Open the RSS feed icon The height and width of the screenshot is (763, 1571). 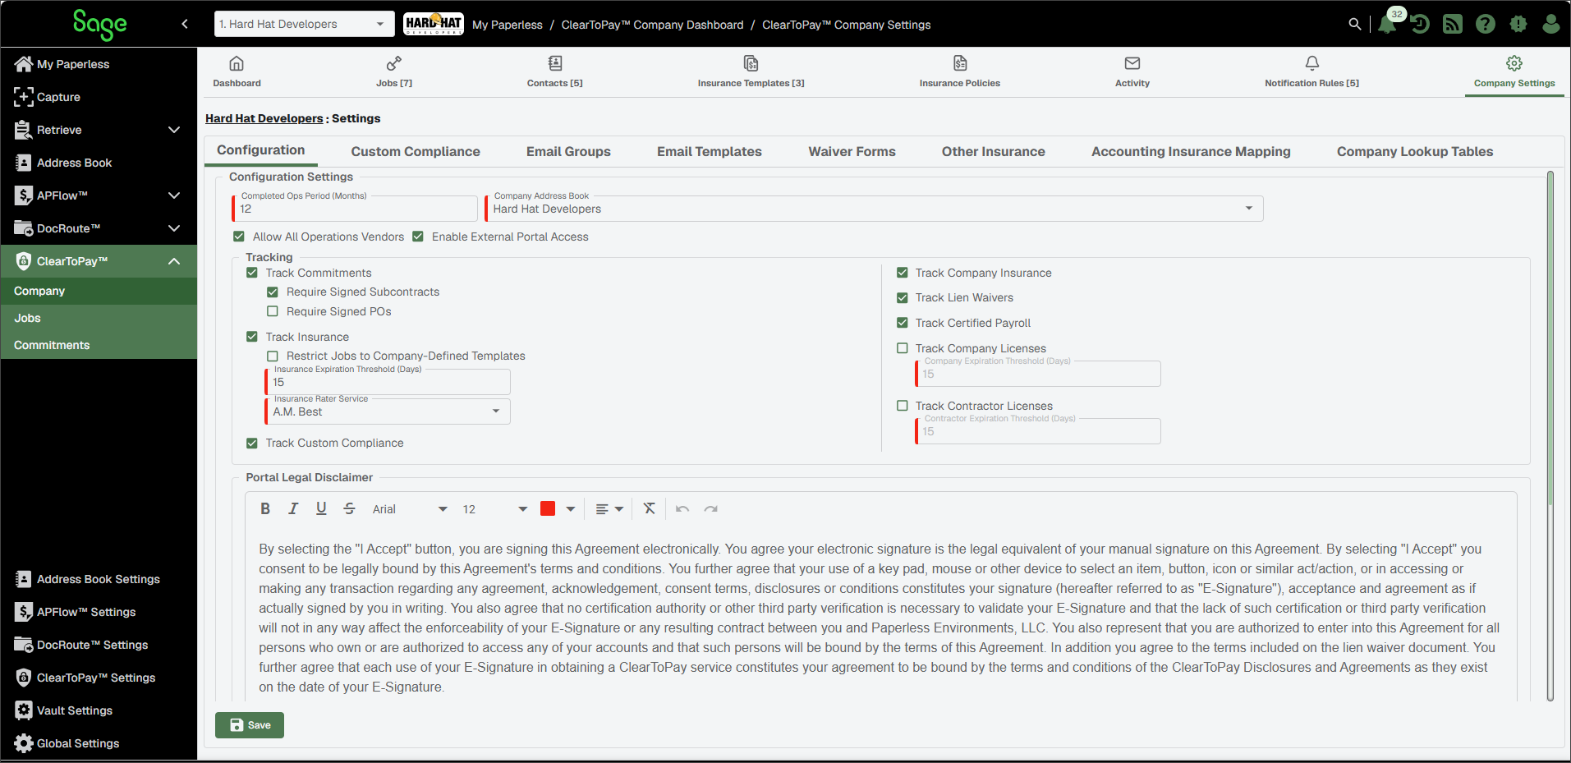pyautogui.click(x=1453, y=25)
